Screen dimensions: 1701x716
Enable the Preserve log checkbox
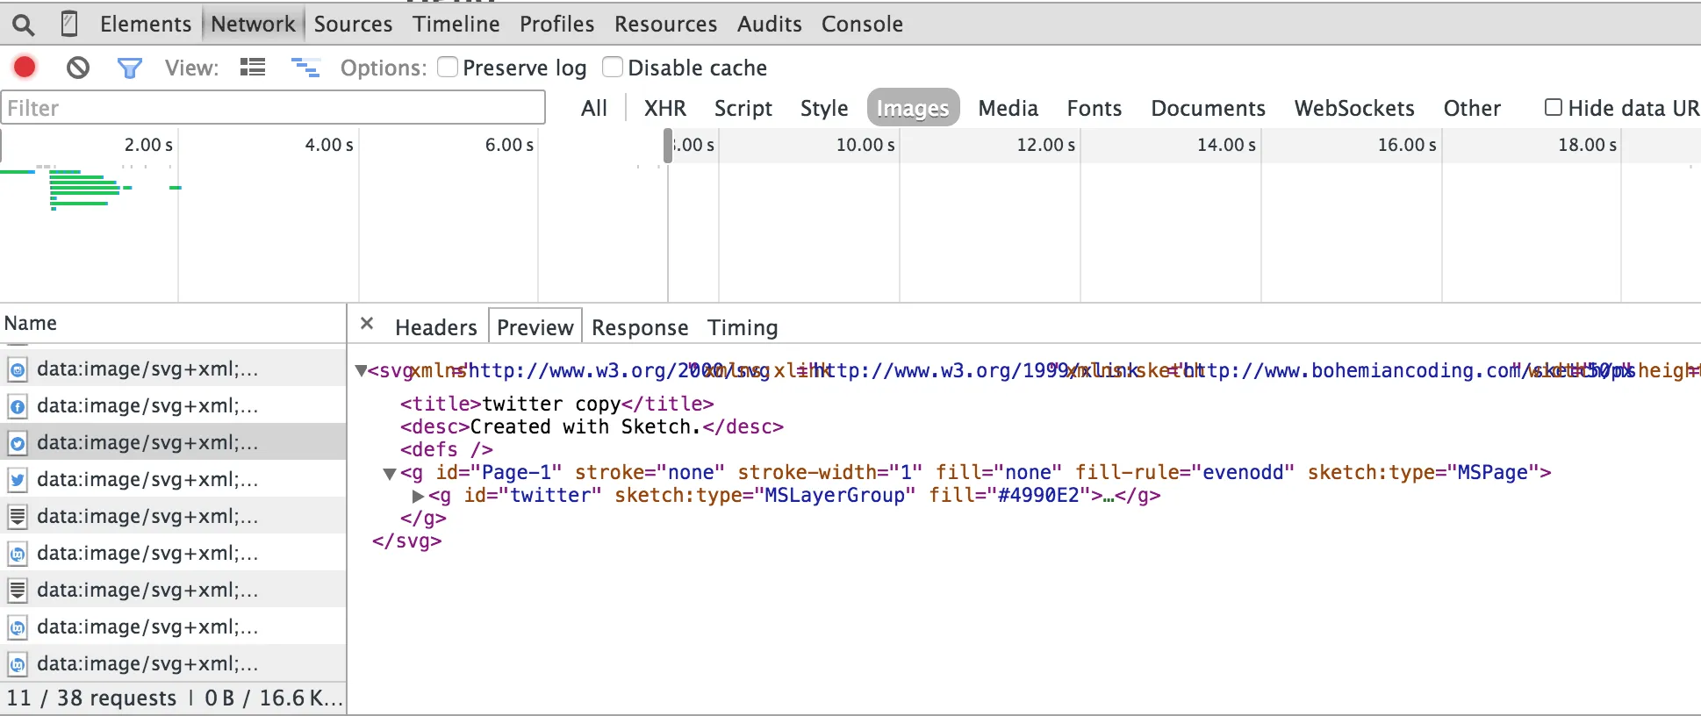[448, 68]
